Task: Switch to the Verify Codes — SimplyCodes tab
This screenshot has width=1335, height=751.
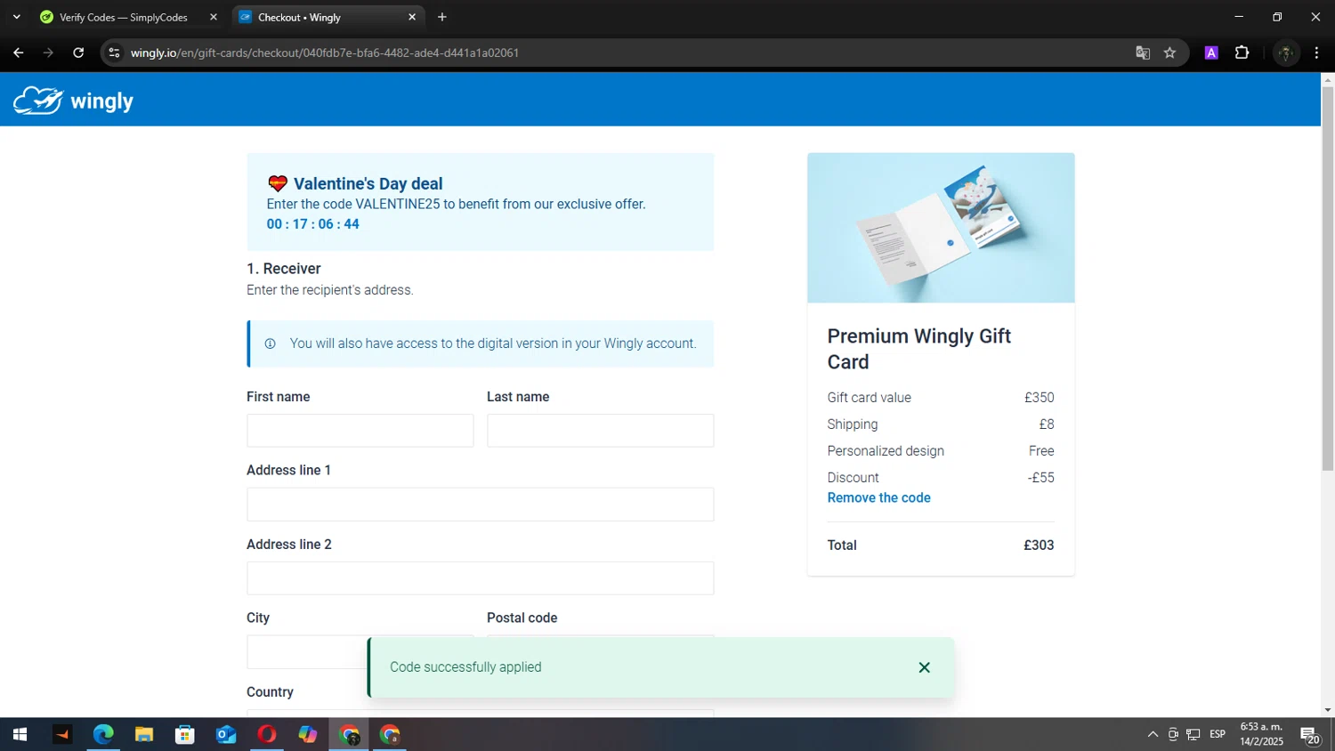Action: pyautogui.click(x=123, y=17)
